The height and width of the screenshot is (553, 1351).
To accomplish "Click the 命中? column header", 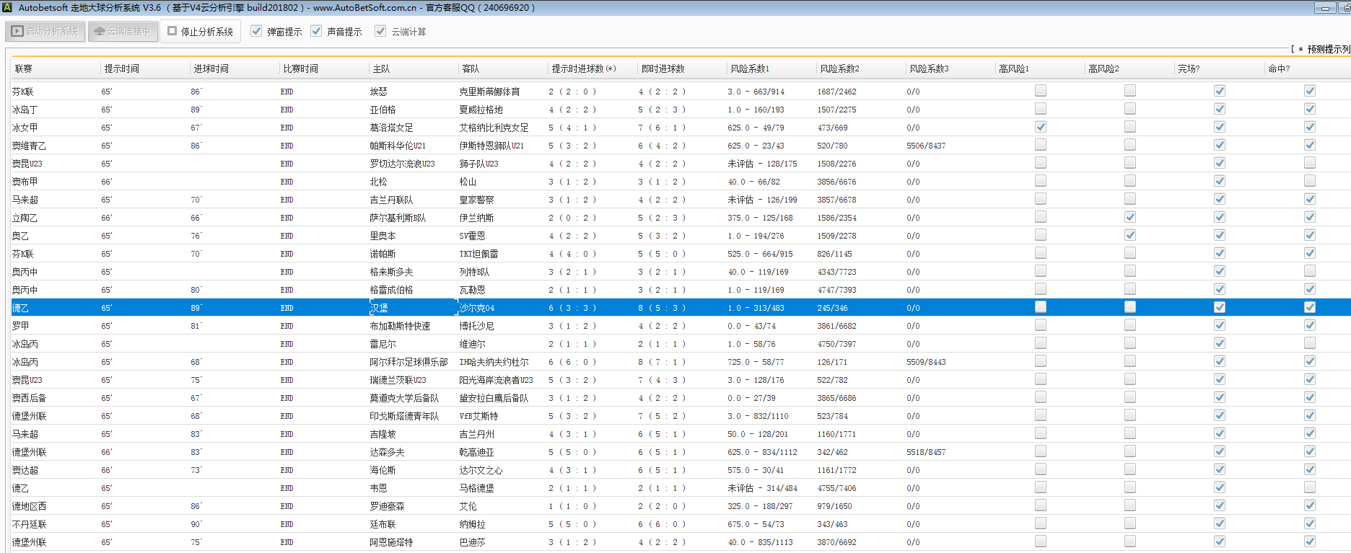I will [1279, 68].
